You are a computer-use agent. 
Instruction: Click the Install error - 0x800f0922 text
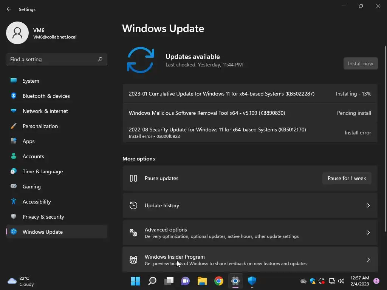pos(154,136)
